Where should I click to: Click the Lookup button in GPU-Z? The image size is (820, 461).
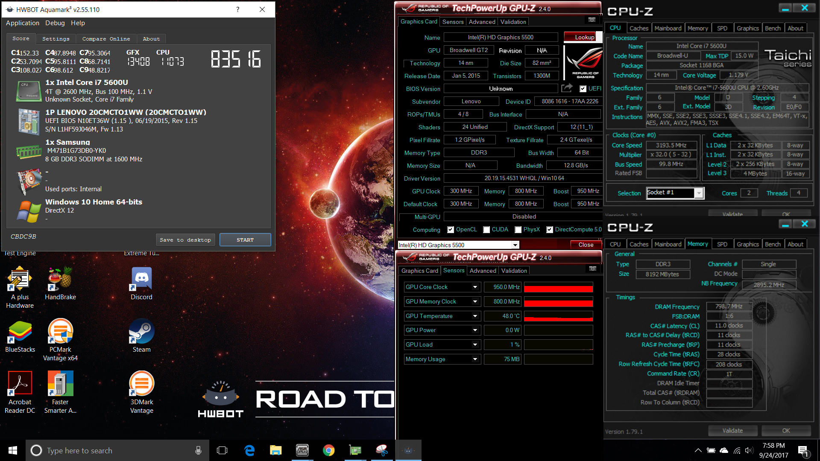click(x=580, y=37)
